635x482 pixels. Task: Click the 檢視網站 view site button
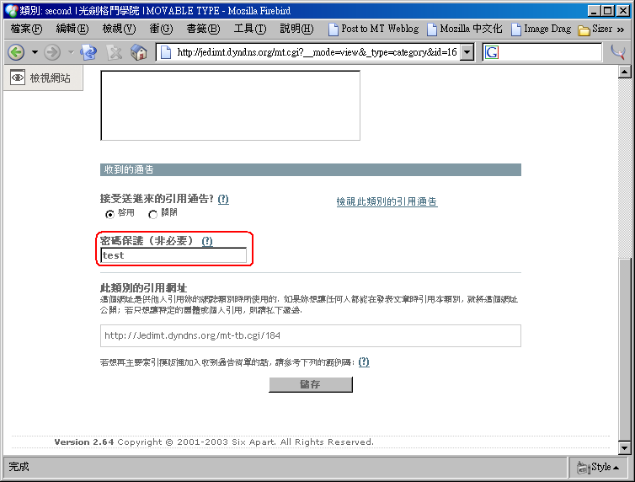pos(43,78)
